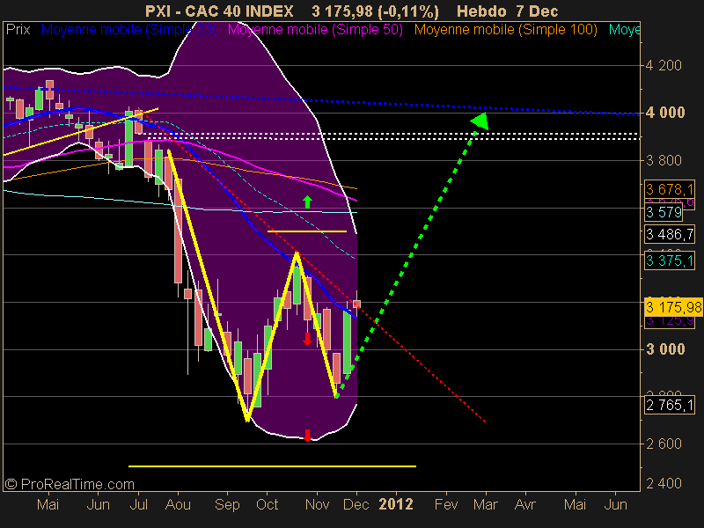Click the teal '3 375,1' price tag
This screenshot has height=528, width=704.
click(x=670, y=260)
